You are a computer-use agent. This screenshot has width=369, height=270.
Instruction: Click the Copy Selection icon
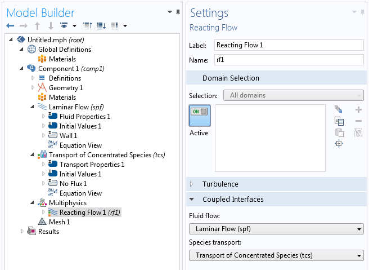[339, 121]
